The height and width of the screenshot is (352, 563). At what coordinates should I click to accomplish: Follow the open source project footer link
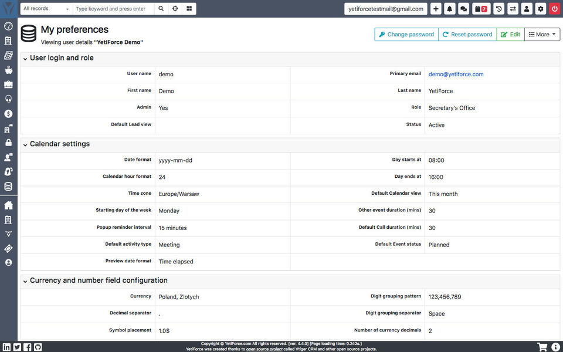click(264, 349)
